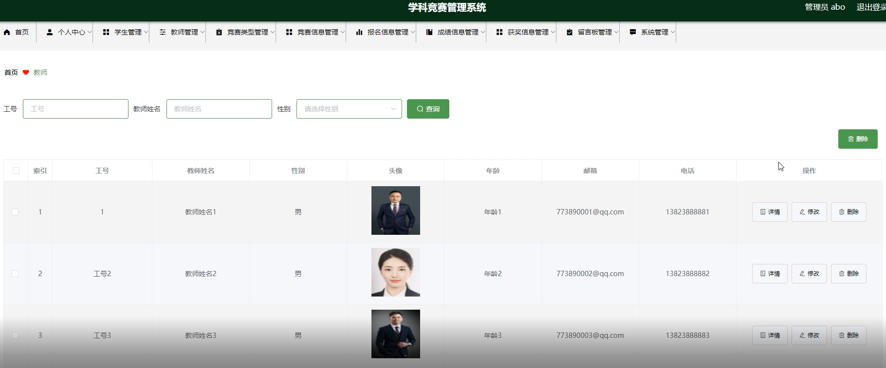Expand the 学生管理 menu chevron
Screen dimensions: 886x368
(146, 32)
